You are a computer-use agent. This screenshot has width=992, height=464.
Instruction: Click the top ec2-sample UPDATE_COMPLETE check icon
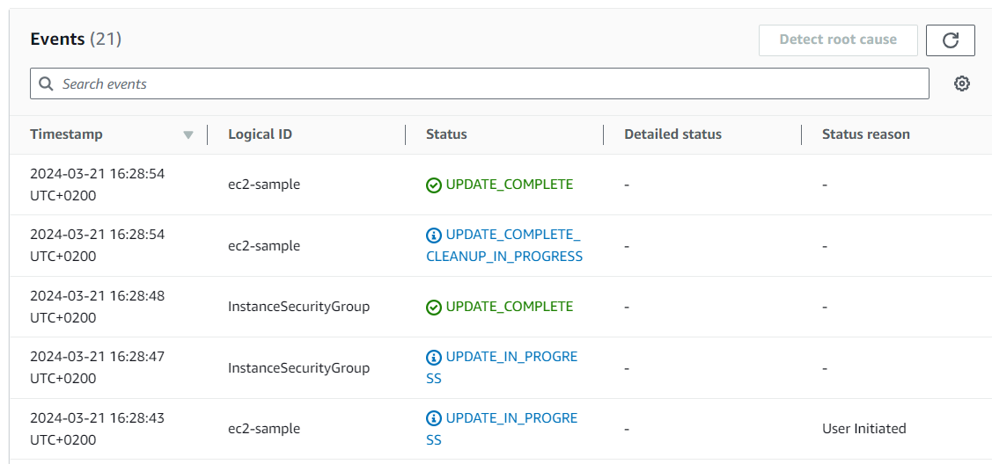click(x=433, y=185)
